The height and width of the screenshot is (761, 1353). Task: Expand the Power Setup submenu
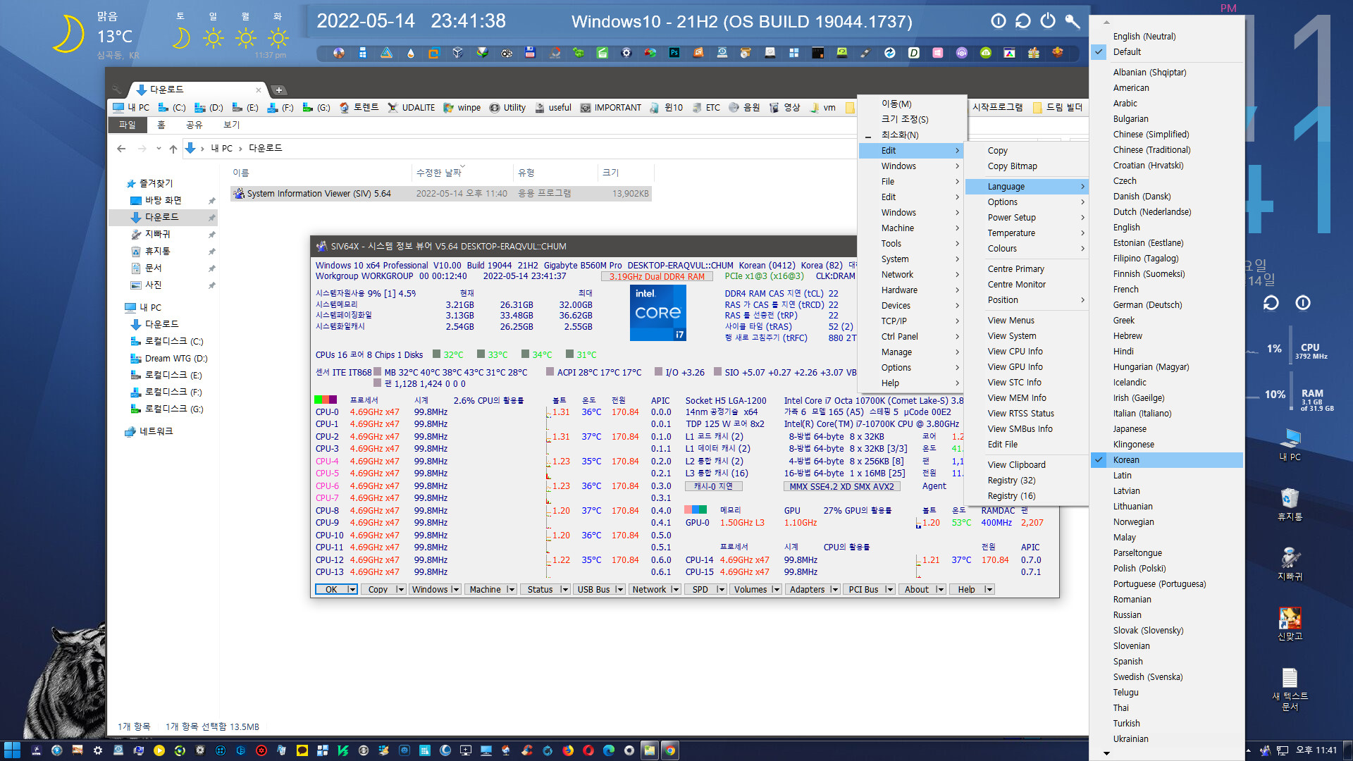[1027, 218]
